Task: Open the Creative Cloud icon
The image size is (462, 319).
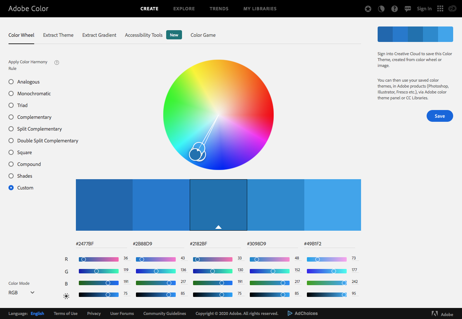Action: tap(452, 8)
